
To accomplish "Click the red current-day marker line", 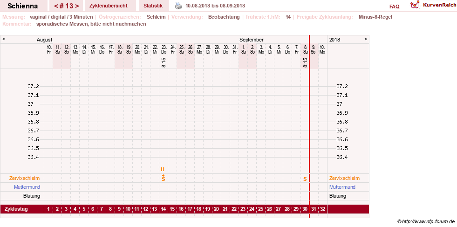I will (309, 126).
